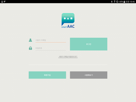Click the padlock password icon
Image resolution: width=136 pixels, height=102 pixels.
point(30,48)
